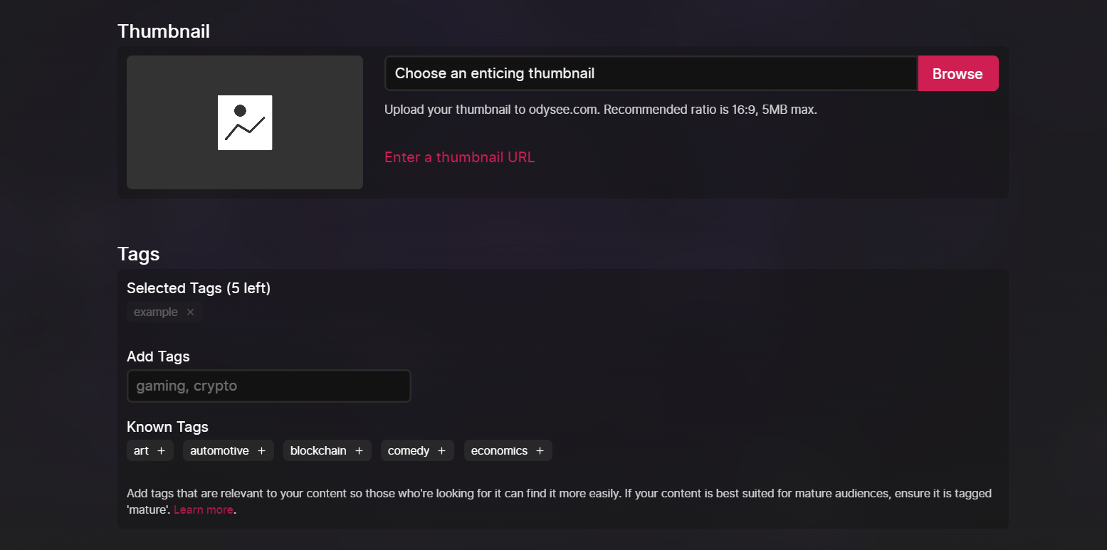Click the plus icon on the automotive tag
This screenshot has height=550, width=1107.
coord(261,451)
